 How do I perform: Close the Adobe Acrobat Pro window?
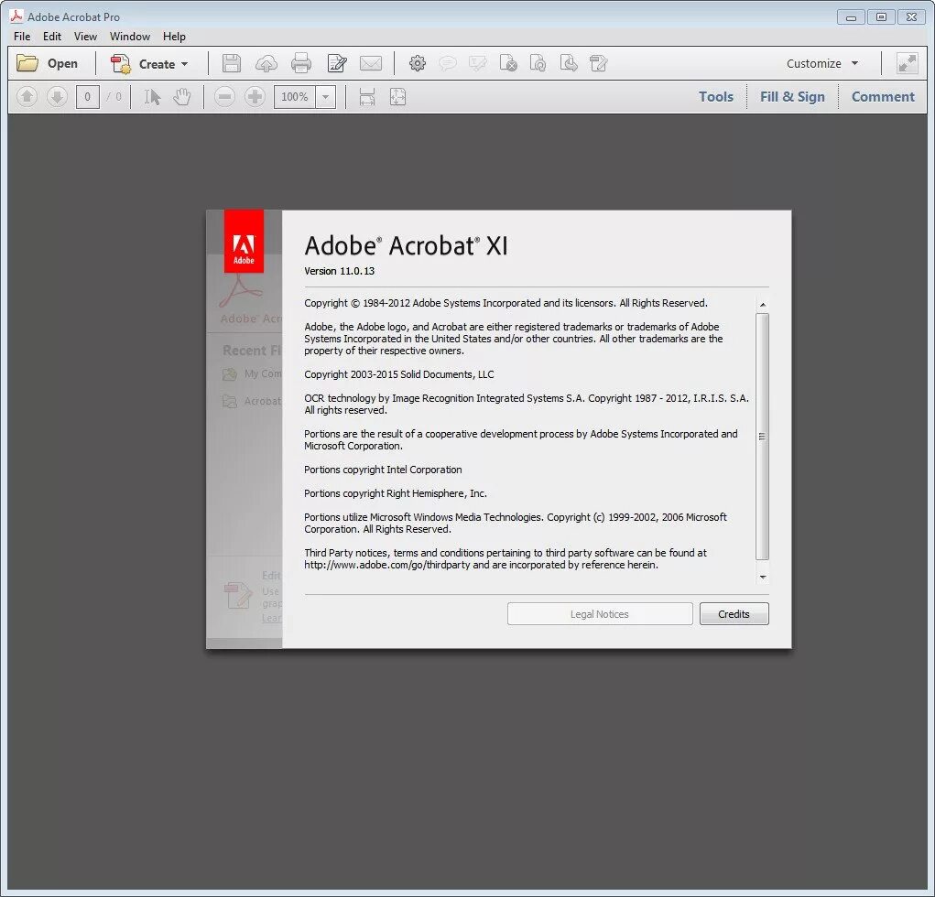point(912,17)
